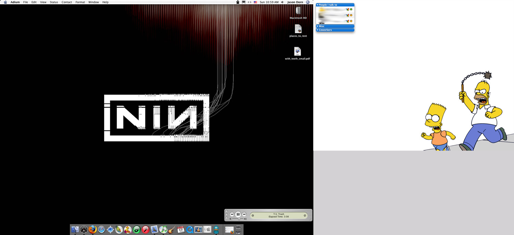Open US flag input menu
514x235 pixels.
255,2
